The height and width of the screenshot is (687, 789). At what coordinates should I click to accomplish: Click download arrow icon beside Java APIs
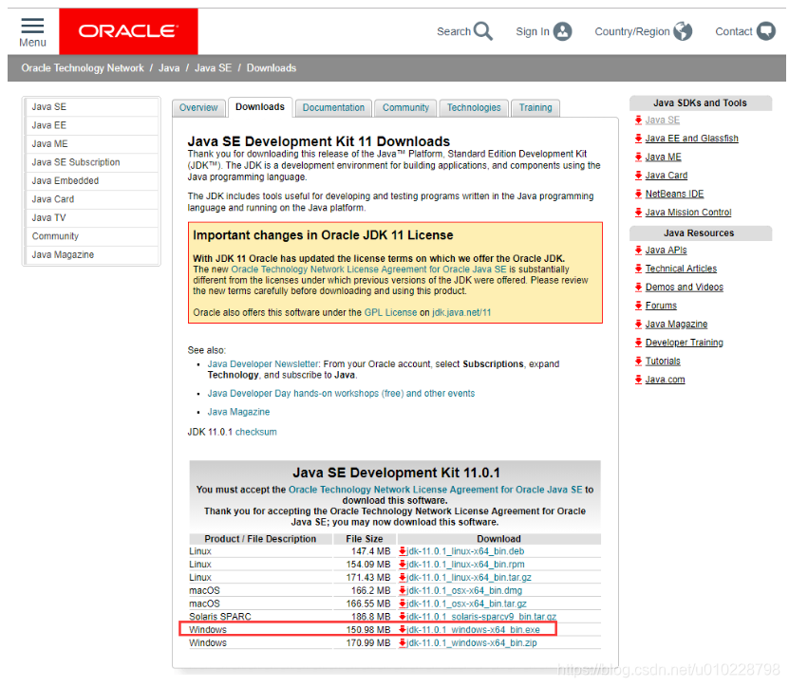click(638, 250)
